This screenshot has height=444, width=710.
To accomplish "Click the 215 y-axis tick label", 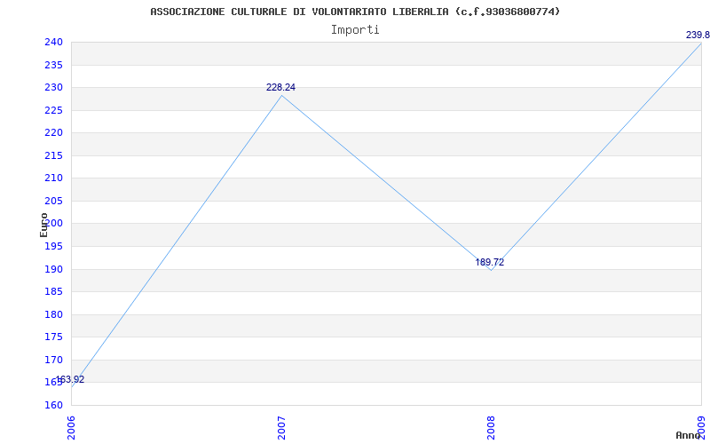I will click(53, 156).
